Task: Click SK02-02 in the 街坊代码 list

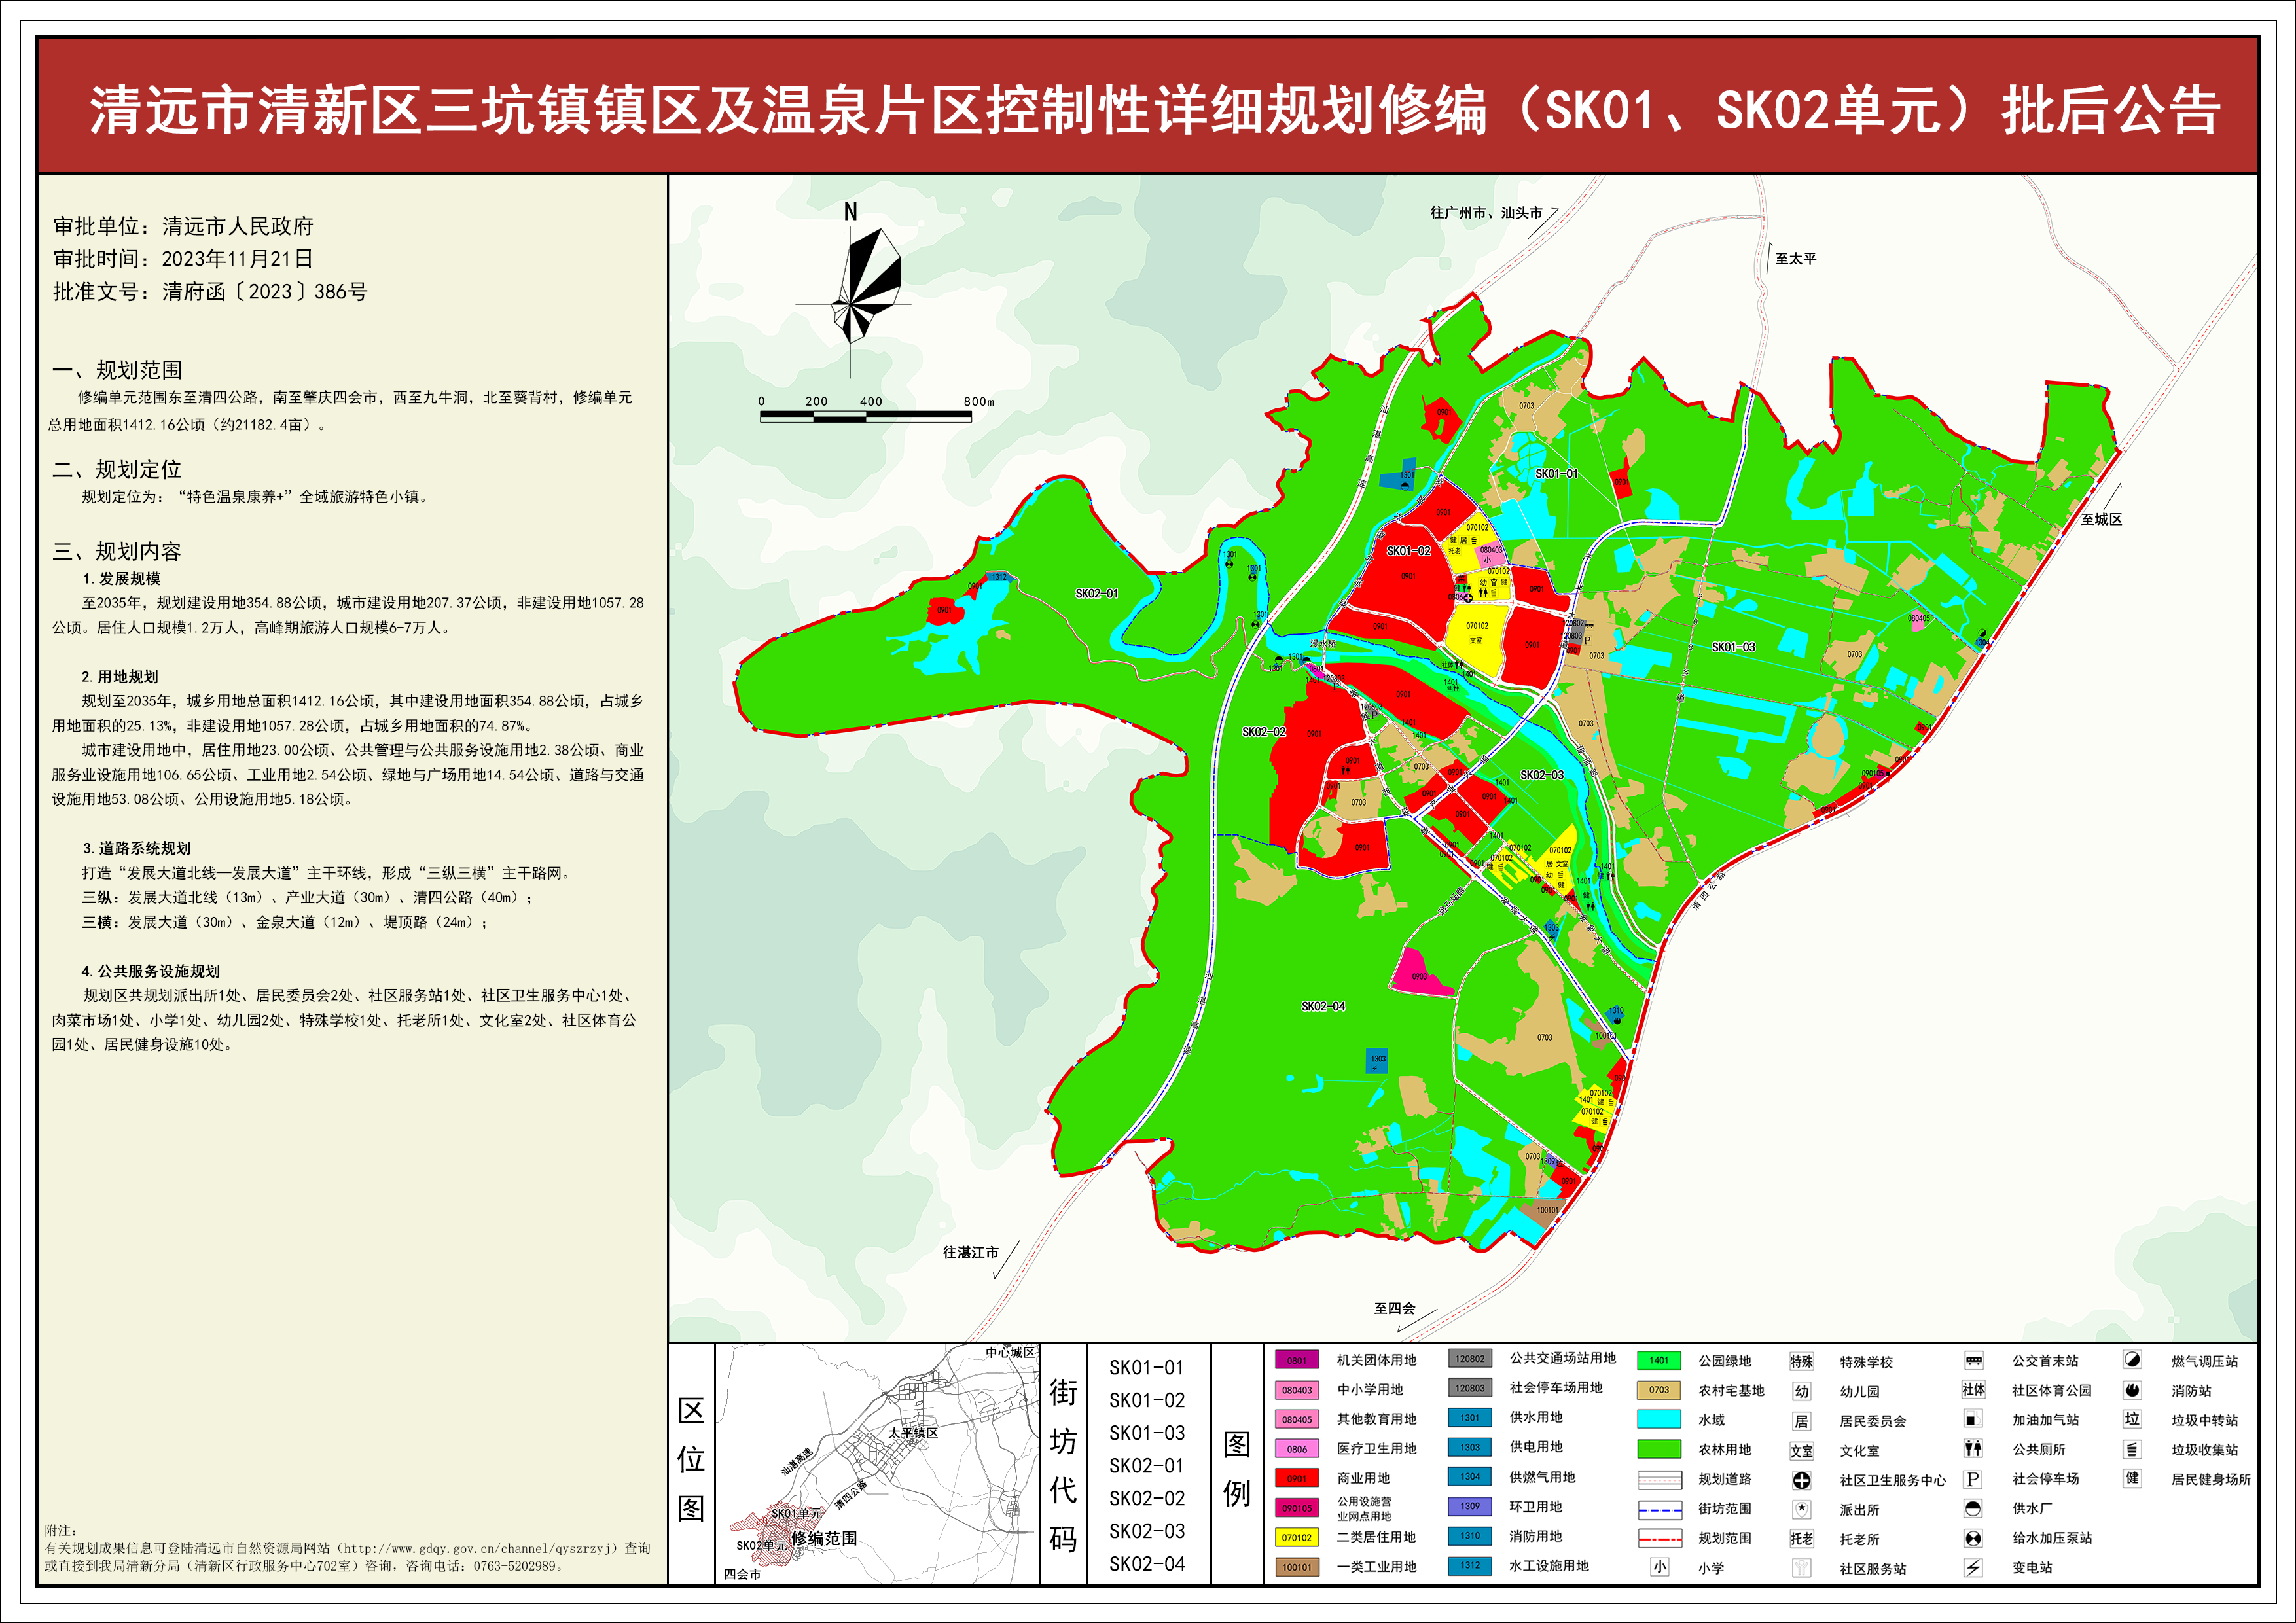Action: [1146, 1498]
